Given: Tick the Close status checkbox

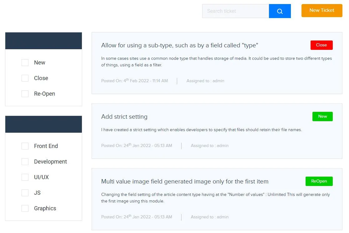Looking at the screenshot, I should [25, 78].
